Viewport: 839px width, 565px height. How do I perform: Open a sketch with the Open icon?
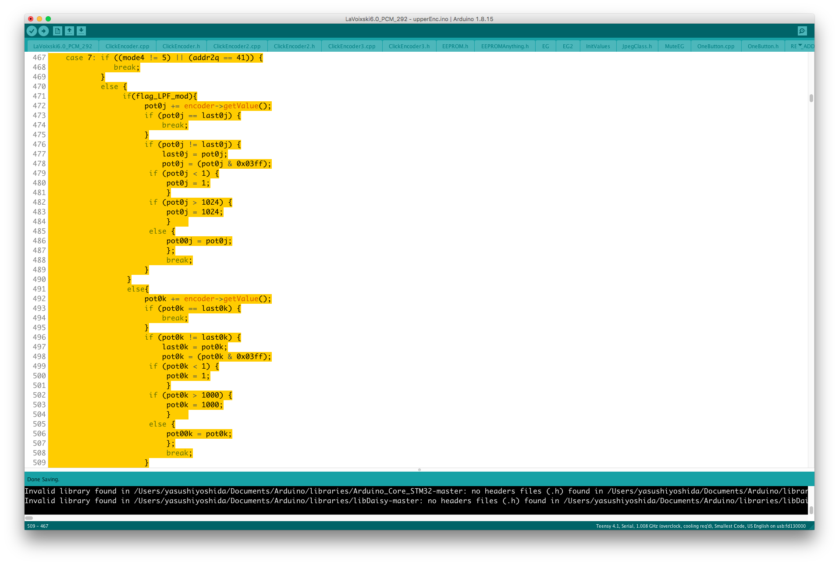[x=69, y=31]
